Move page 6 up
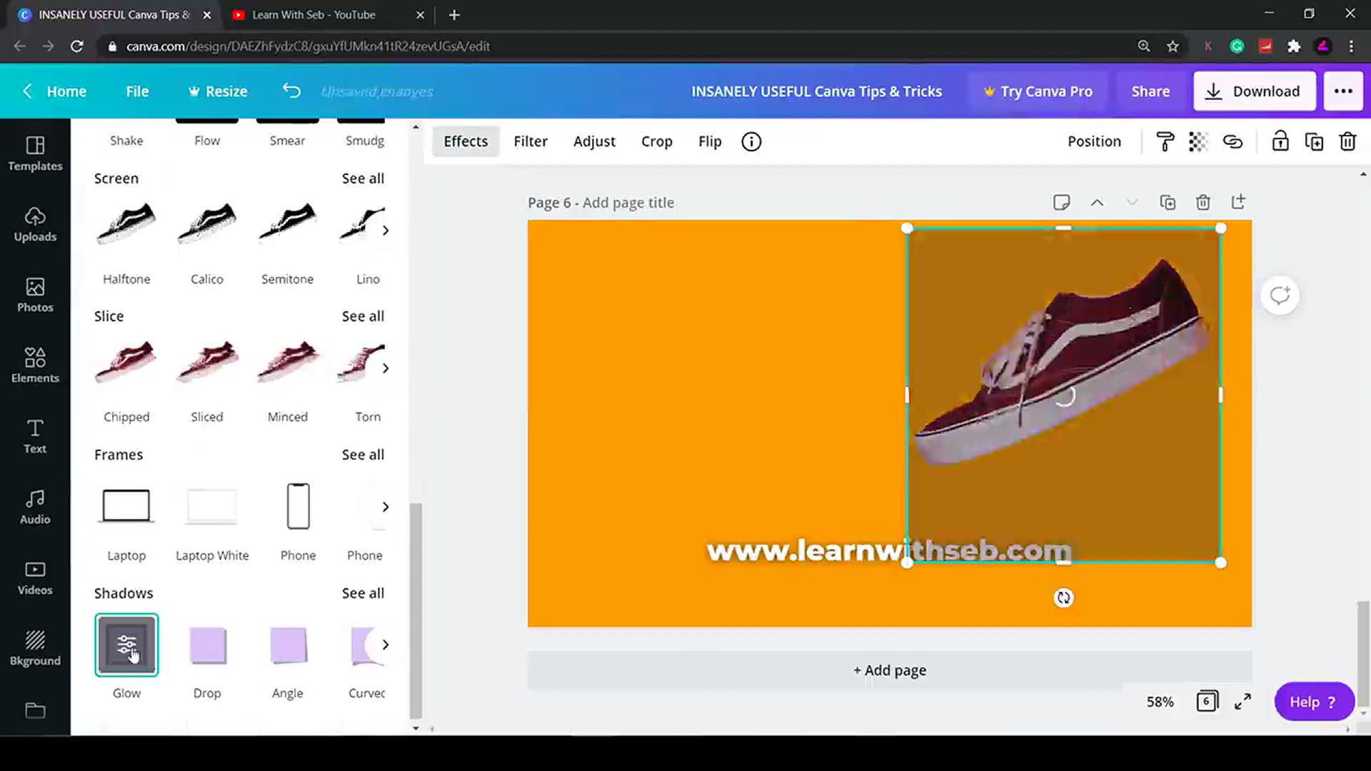 coord(1097,203)
